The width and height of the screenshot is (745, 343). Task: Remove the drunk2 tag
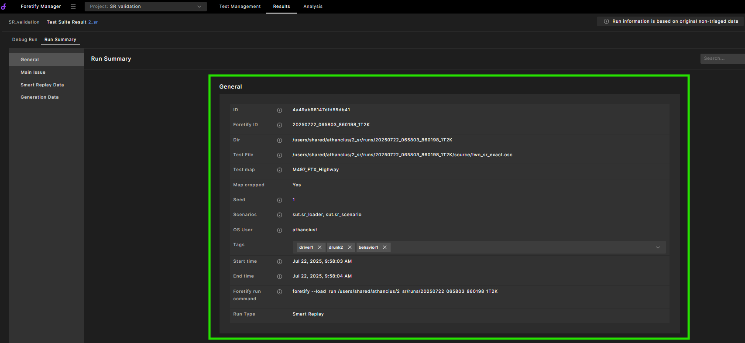350,247
